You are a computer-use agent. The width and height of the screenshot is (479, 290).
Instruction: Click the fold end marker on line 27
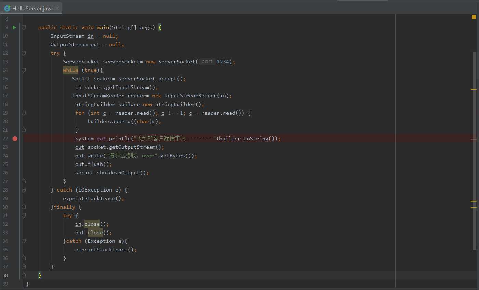[24, 181]
